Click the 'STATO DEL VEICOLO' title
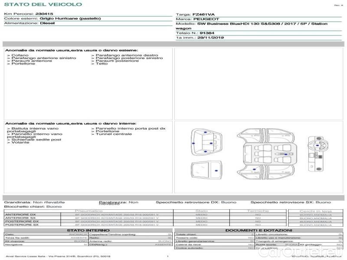Viewport: 347px width, 260px height. tap(43, 4)
